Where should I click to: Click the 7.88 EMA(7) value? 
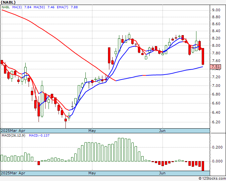coord(74,7)
